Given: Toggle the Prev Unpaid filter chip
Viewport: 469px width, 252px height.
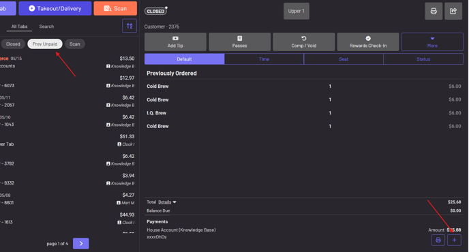Looking at the screenshot, I should point(45,44).
